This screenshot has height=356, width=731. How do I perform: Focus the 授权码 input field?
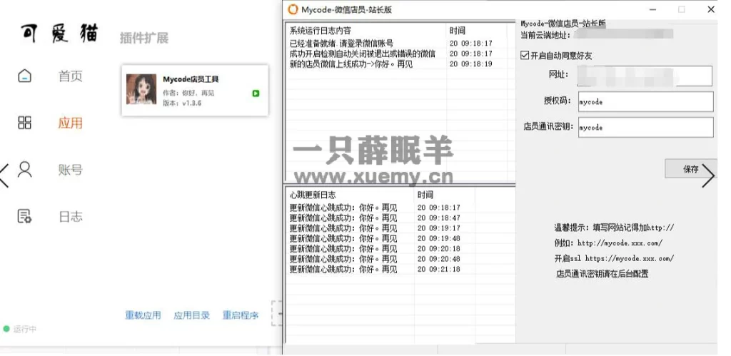[x=645, y=101]
